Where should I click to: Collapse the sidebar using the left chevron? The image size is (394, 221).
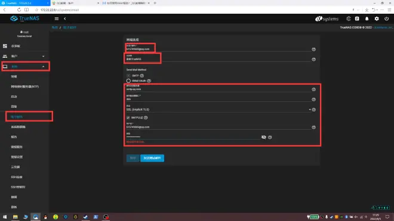[x=65, y=18]
